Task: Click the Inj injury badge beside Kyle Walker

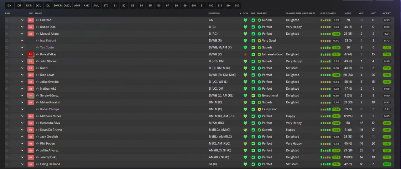Action: [30, 54]
